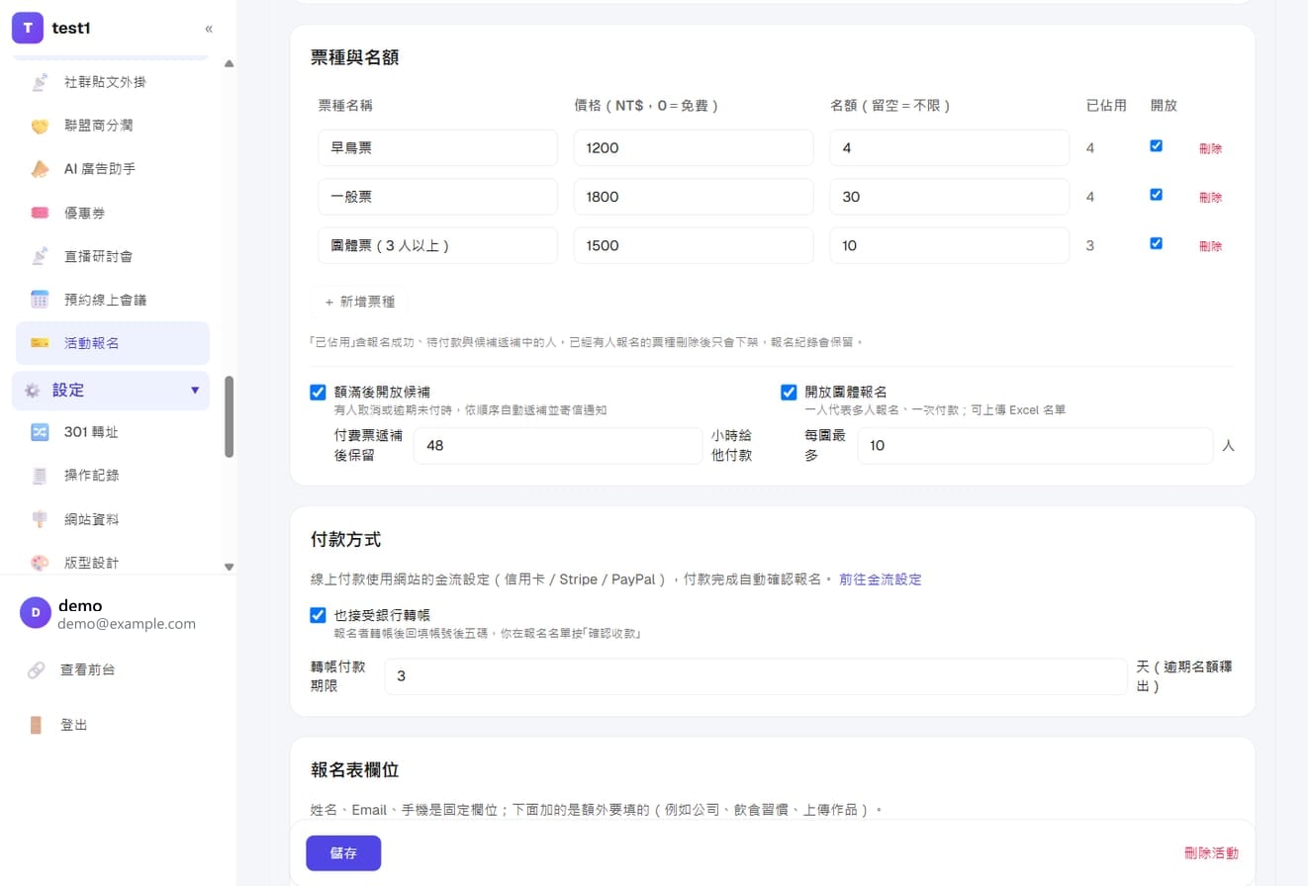Click sidebar scroll-up arrow
This screenshot has height=886, width=1308.
230,64
